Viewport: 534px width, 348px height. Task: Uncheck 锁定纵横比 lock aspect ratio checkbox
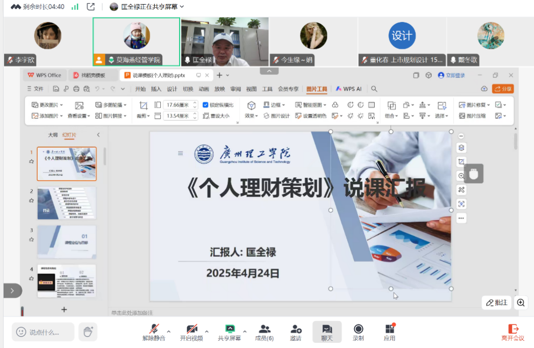point(206,105)
